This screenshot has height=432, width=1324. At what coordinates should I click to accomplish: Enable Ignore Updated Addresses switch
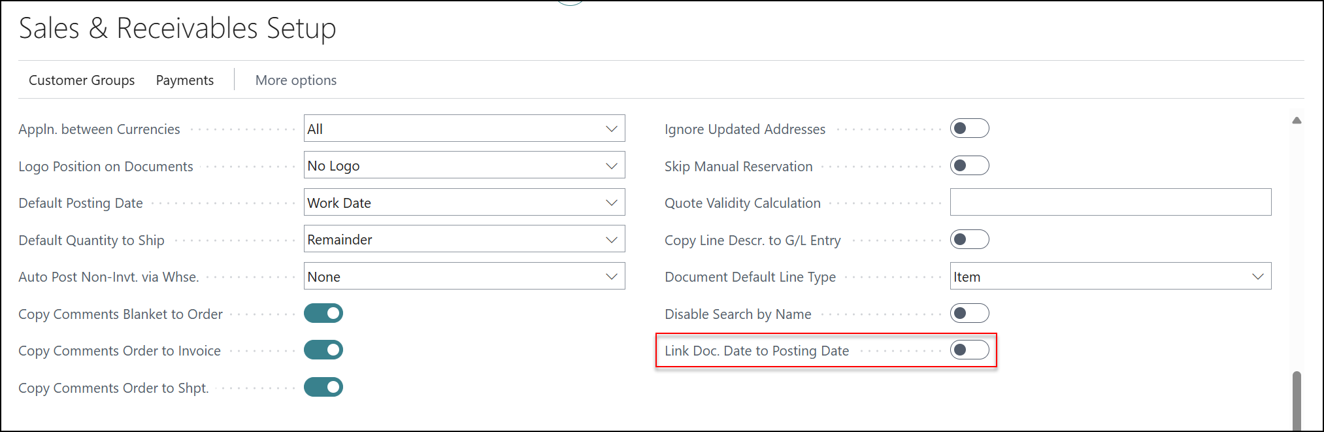tap(969, 129)
